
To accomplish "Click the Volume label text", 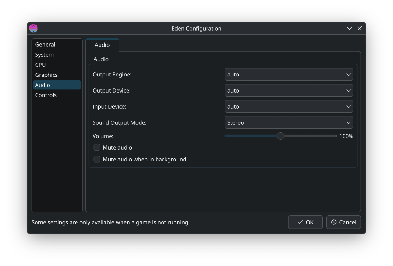I will 103,136.
